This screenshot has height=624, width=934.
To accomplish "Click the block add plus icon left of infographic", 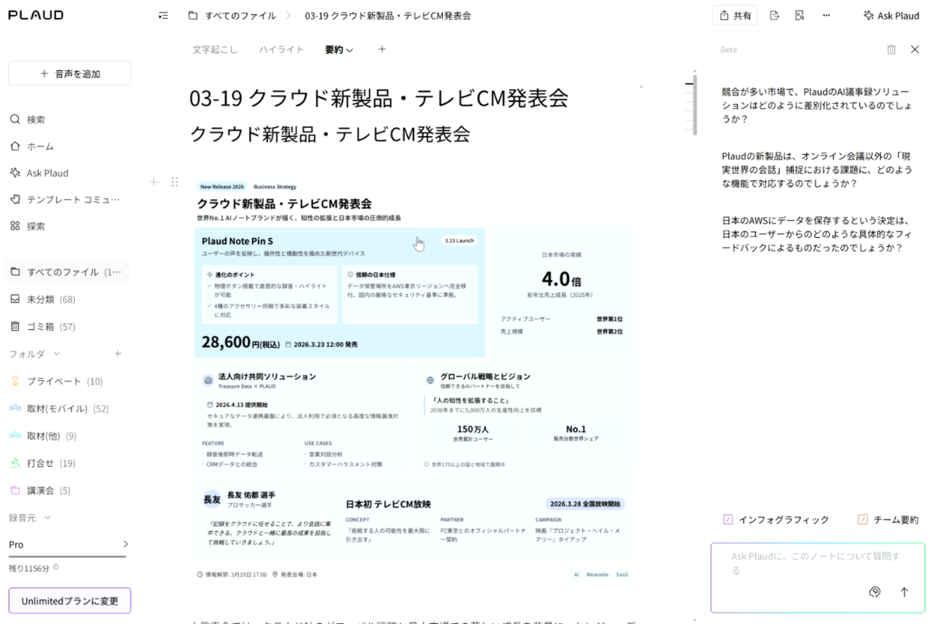I will click(x=154, y=182).
